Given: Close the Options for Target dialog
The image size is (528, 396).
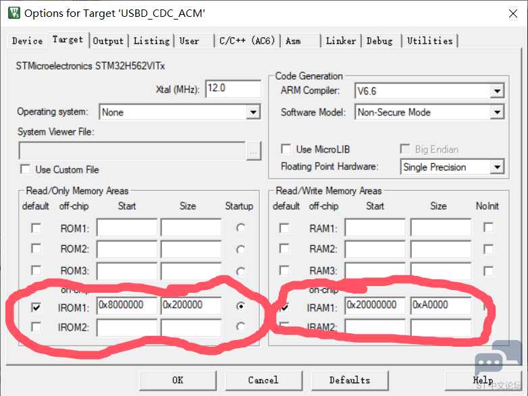Looking at the screenshot, I should coord(513,13).
